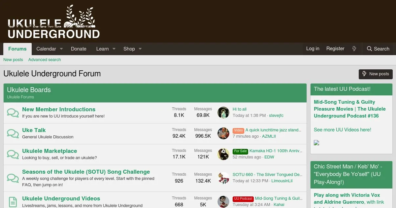Open 'Mid-Song Tuning & Guil...' latest thread
396x208 pixels.
[x=279, y=198]
